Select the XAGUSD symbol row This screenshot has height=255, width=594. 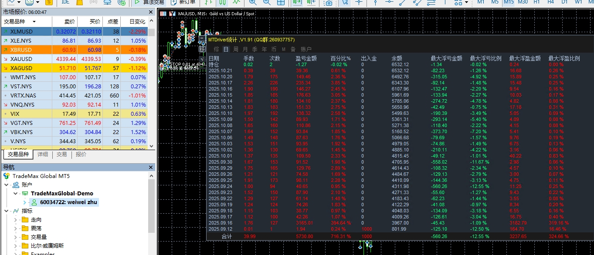tap(74, 68)
